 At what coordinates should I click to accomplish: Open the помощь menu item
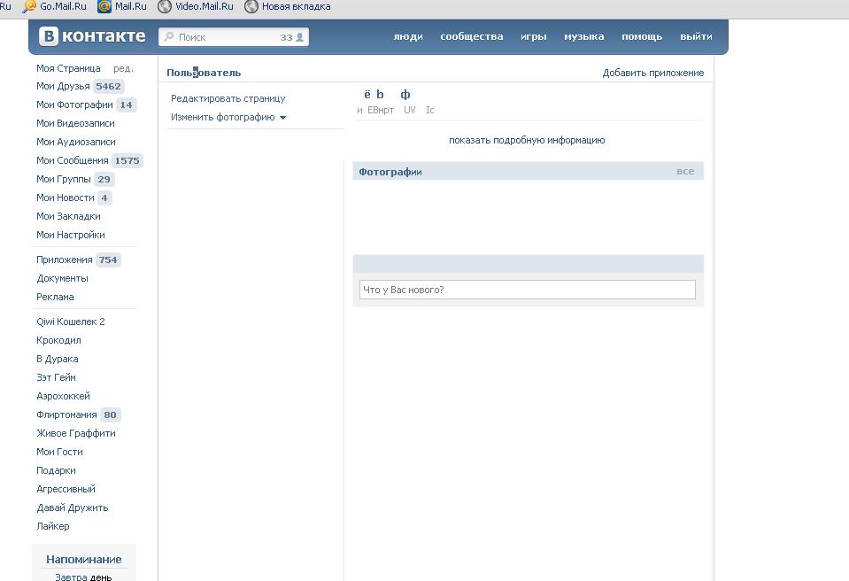point(642,36)
